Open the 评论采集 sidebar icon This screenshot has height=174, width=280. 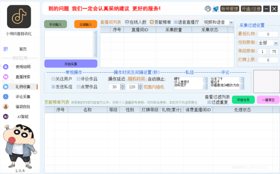[6, 96]
